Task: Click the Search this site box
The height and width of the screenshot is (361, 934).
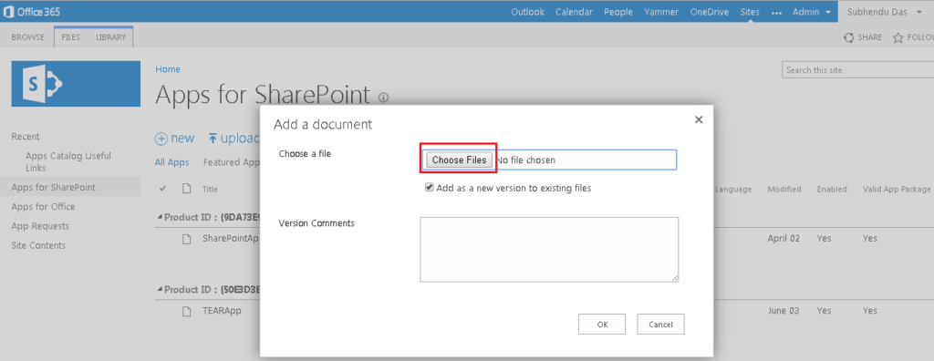Action: point(857,69)
